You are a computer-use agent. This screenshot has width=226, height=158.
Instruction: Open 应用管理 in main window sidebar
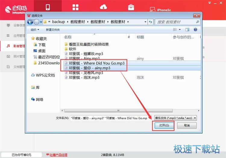pos(16,36)
